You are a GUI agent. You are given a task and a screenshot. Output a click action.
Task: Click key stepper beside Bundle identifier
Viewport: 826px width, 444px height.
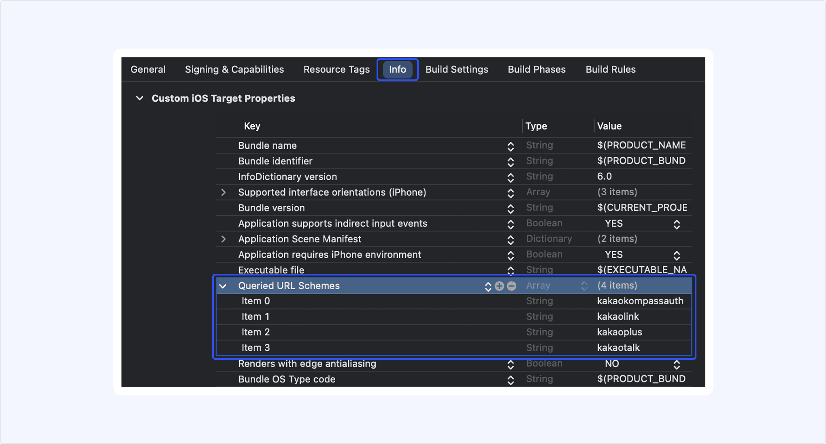pos(511,162)
